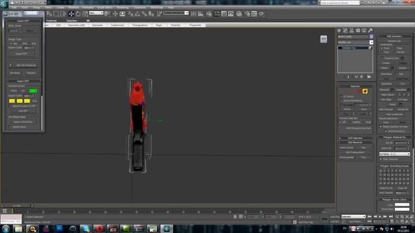Toggle the Preserve UVs checkbox
Image resolution: width=415 pixels, height=233 pixels.
click(382, 58)
